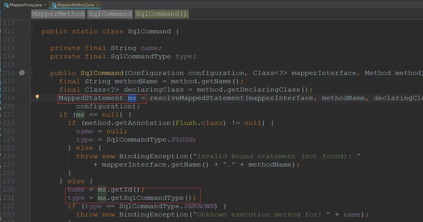Screen dimensions: 423x222
Task: Click 'getSqlCommandType' call on line 231
Action: tap(147, 198)
